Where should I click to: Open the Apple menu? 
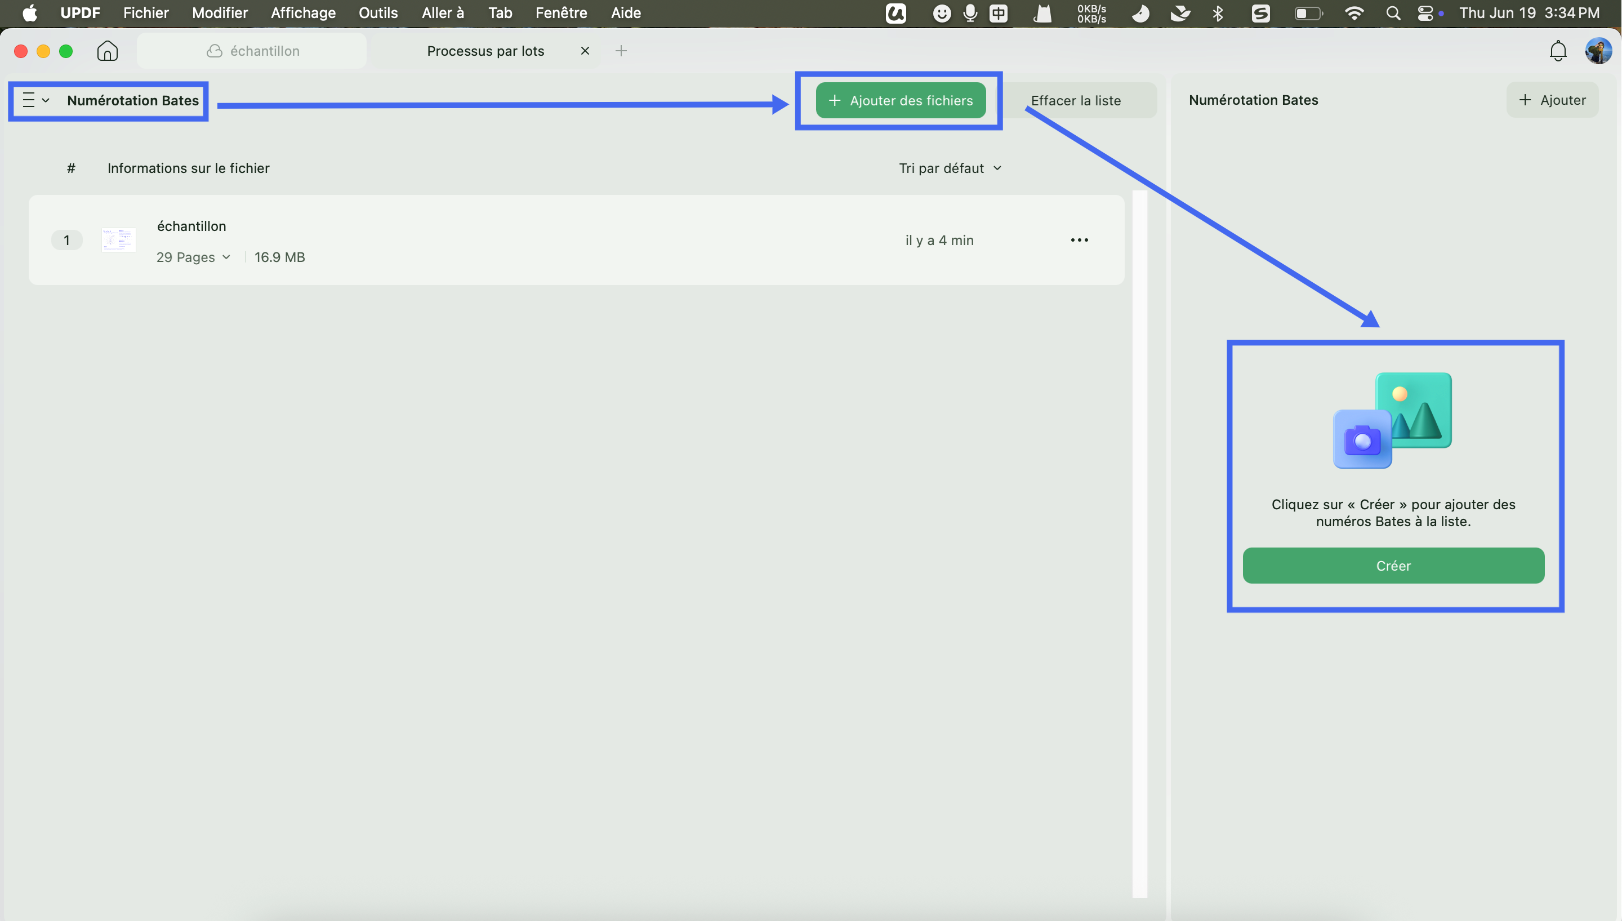pos(29,12)
